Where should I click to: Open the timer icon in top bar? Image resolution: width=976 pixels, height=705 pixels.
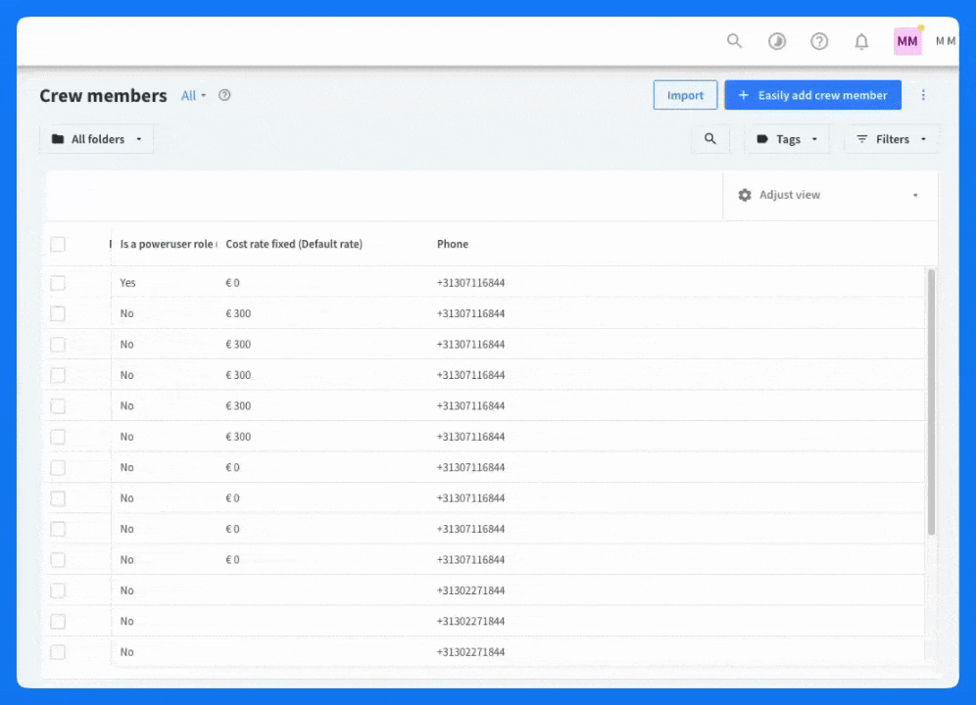777,41
